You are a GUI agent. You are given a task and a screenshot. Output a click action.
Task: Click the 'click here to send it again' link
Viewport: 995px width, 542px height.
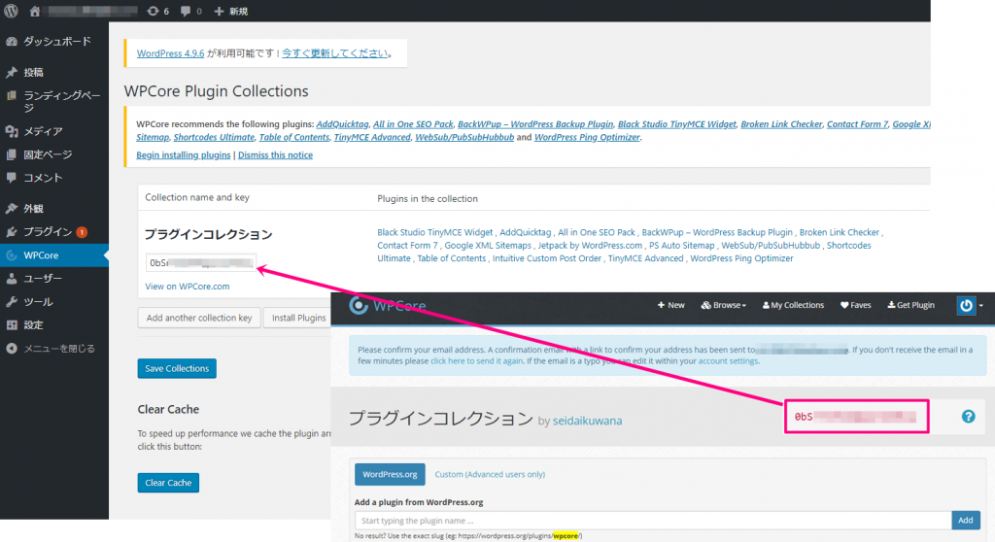[476, 361]
